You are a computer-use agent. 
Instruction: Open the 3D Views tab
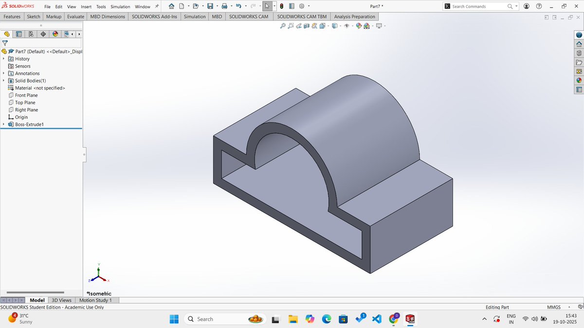tap(61, 300)
